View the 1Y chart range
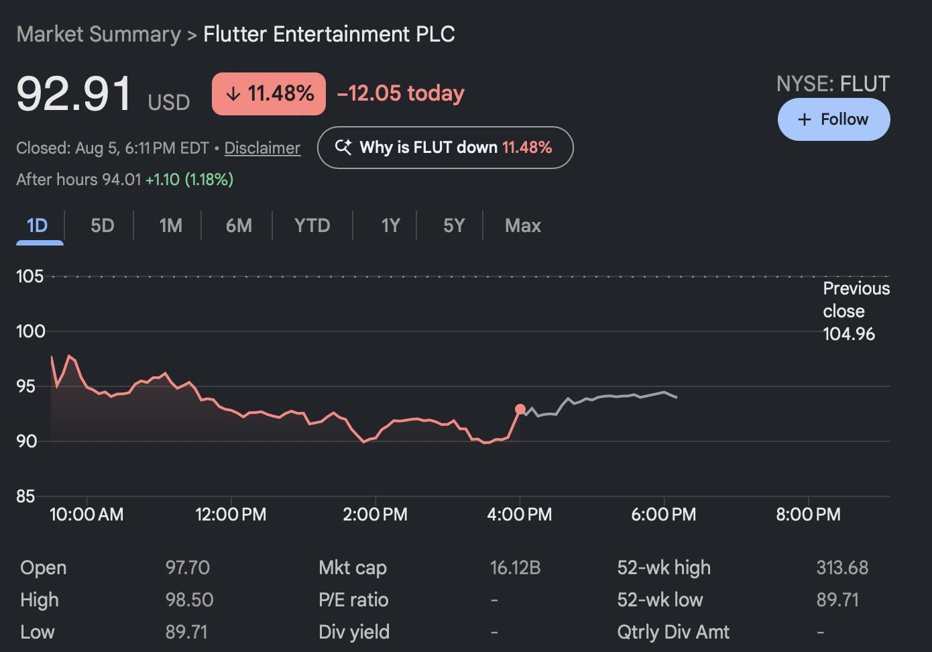The image size is (932, 652). click(x=390, y=225)
